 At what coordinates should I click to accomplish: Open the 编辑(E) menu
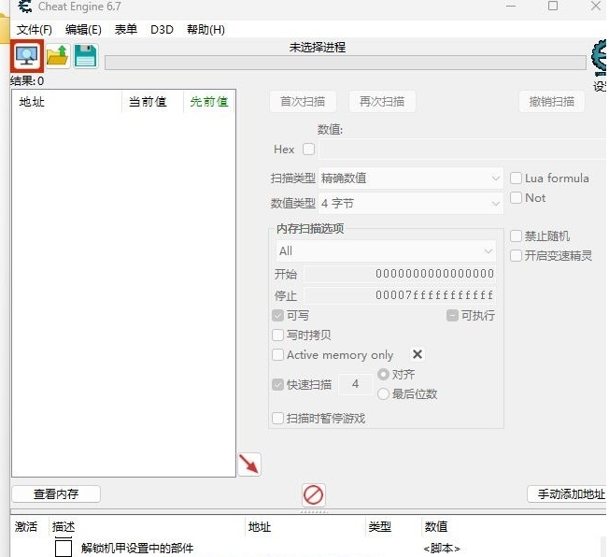83,30
